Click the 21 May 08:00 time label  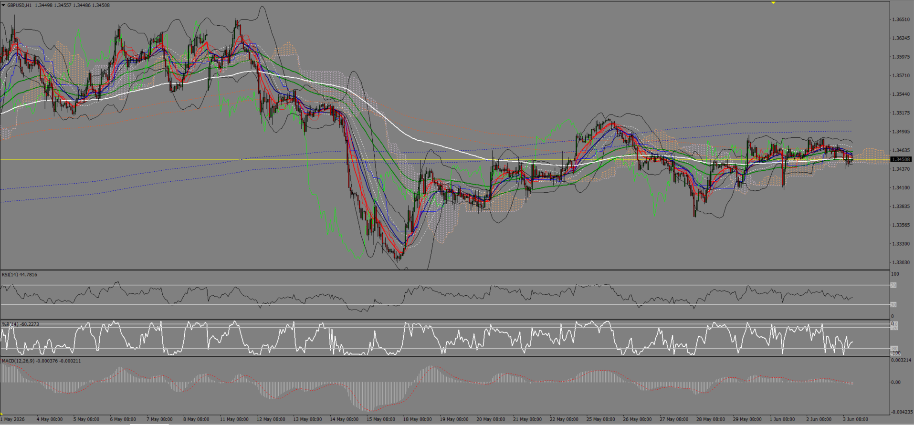[x=527, y=420]
